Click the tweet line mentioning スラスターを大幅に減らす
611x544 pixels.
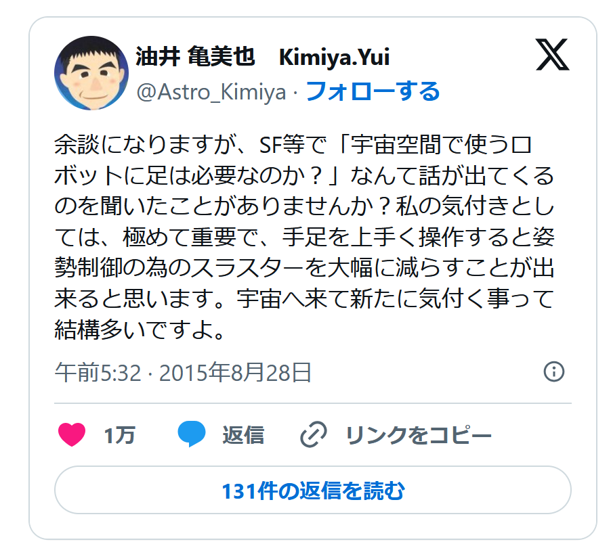click(305, 268)
